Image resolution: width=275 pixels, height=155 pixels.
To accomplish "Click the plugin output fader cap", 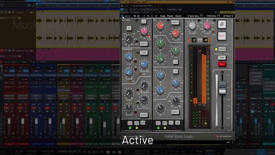I will tap(222, 88).
